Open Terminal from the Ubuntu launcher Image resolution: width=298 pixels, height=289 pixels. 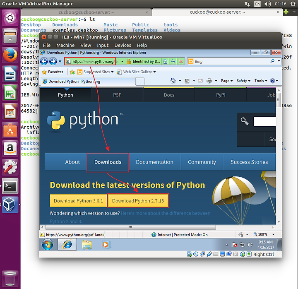click(x=10, y=186)
